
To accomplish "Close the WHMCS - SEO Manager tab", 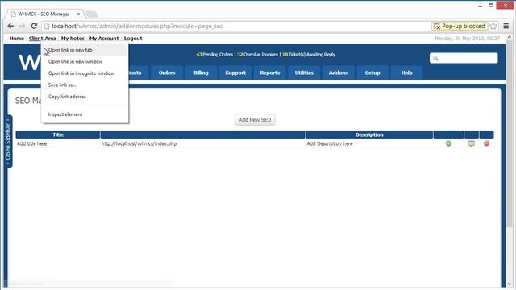I will [x=78, y=14].
